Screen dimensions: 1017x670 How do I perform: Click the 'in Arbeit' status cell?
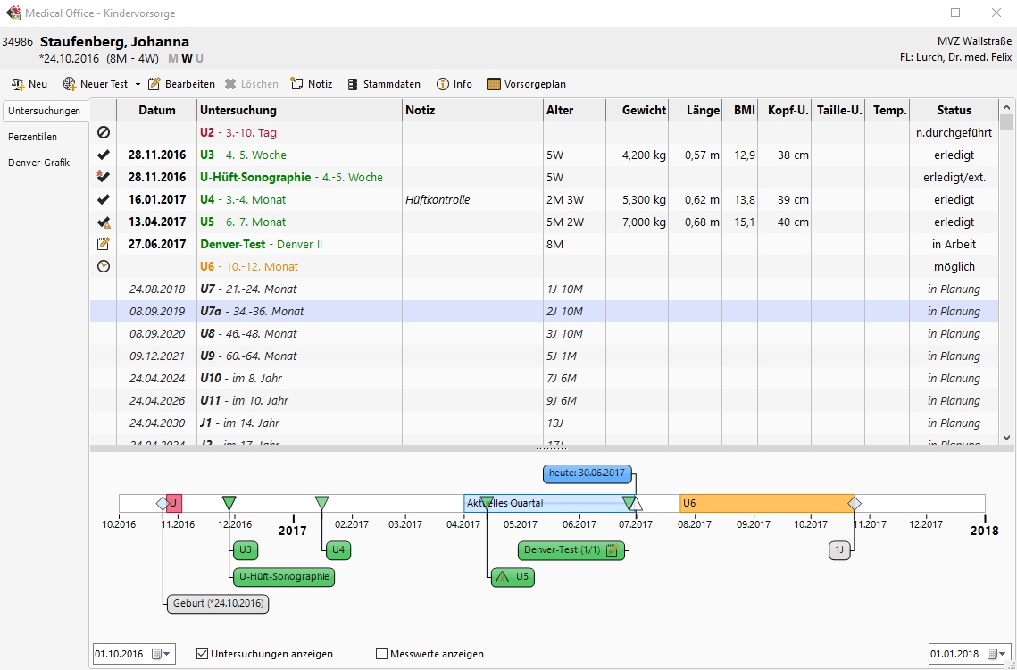(x=954, y=244)
